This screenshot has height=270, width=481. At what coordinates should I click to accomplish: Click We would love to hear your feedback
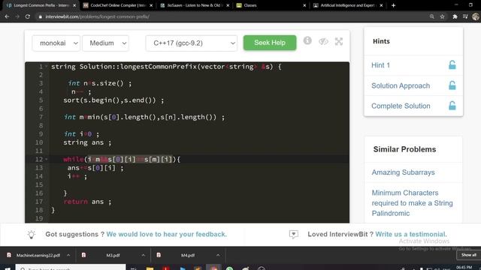(x=167, y=234)
